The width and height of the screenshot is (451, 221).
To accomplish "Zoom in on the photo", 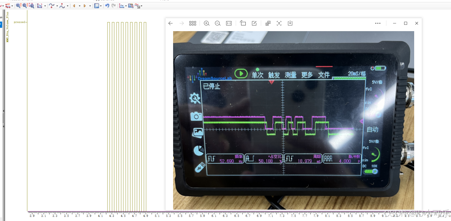I will pyautogui.click(x=207, y=23).
